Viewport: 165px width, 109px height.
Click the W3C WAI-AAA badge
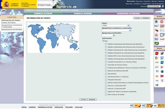coord(159,105)
